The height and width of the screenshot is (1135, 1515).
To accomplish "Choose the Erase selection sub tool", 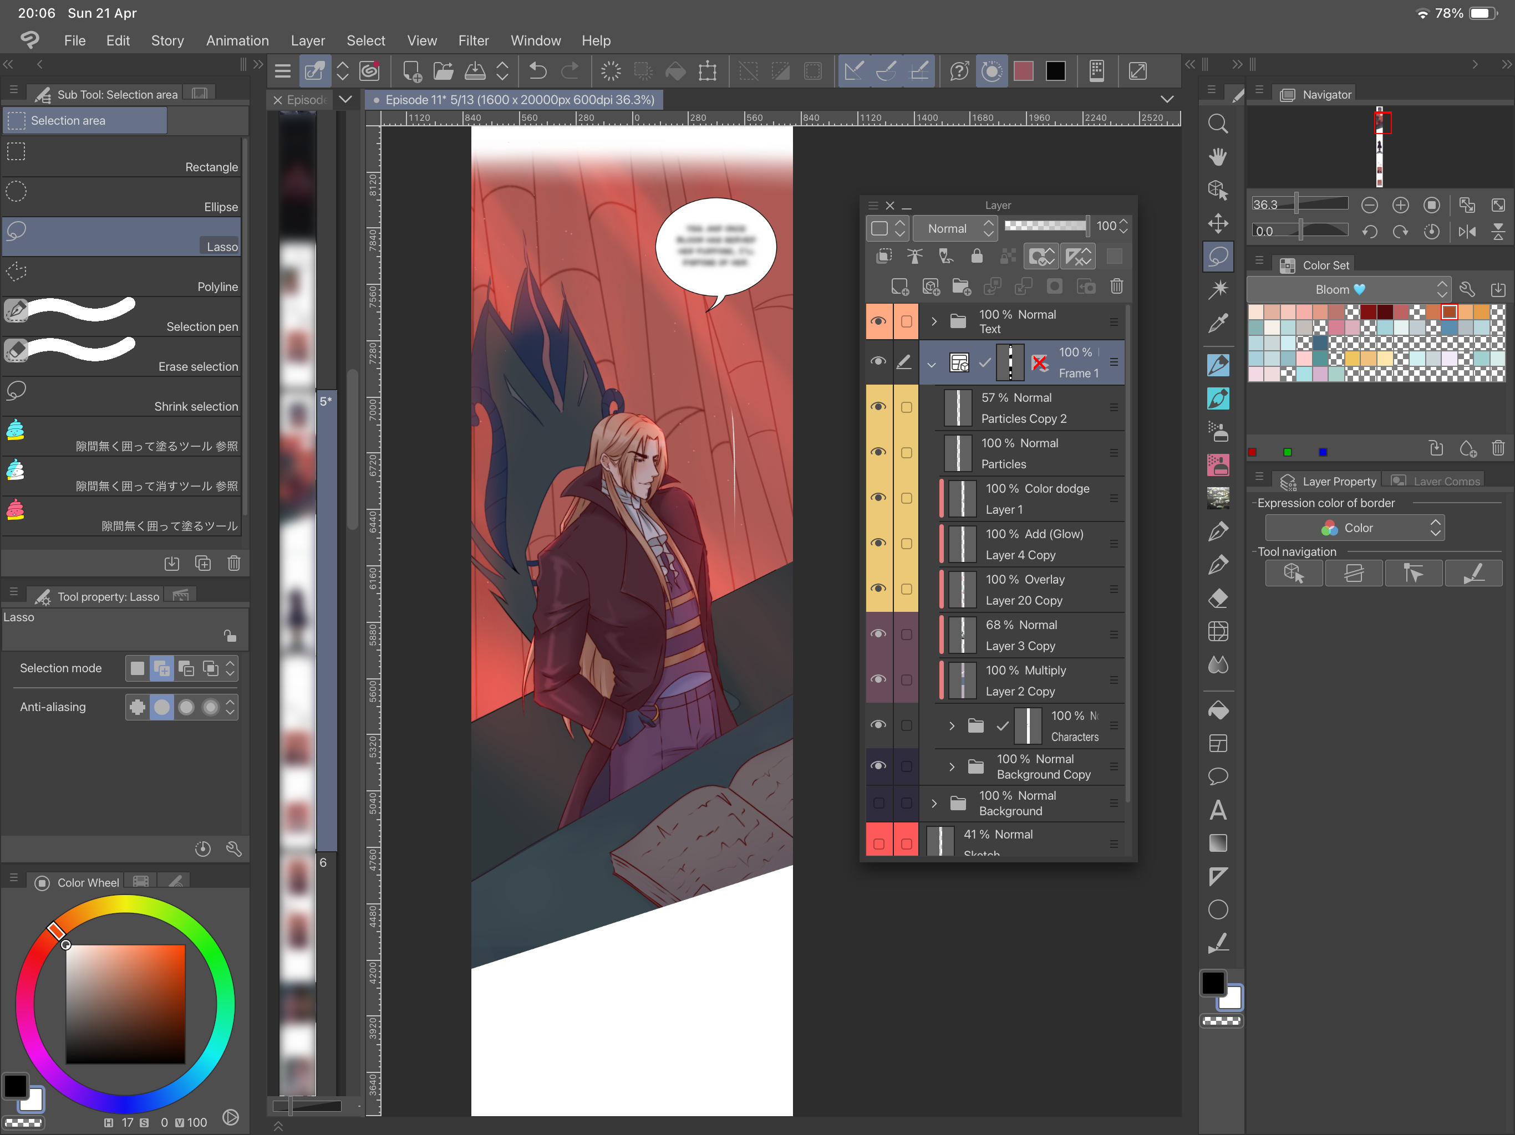I will tap(122, 356).
